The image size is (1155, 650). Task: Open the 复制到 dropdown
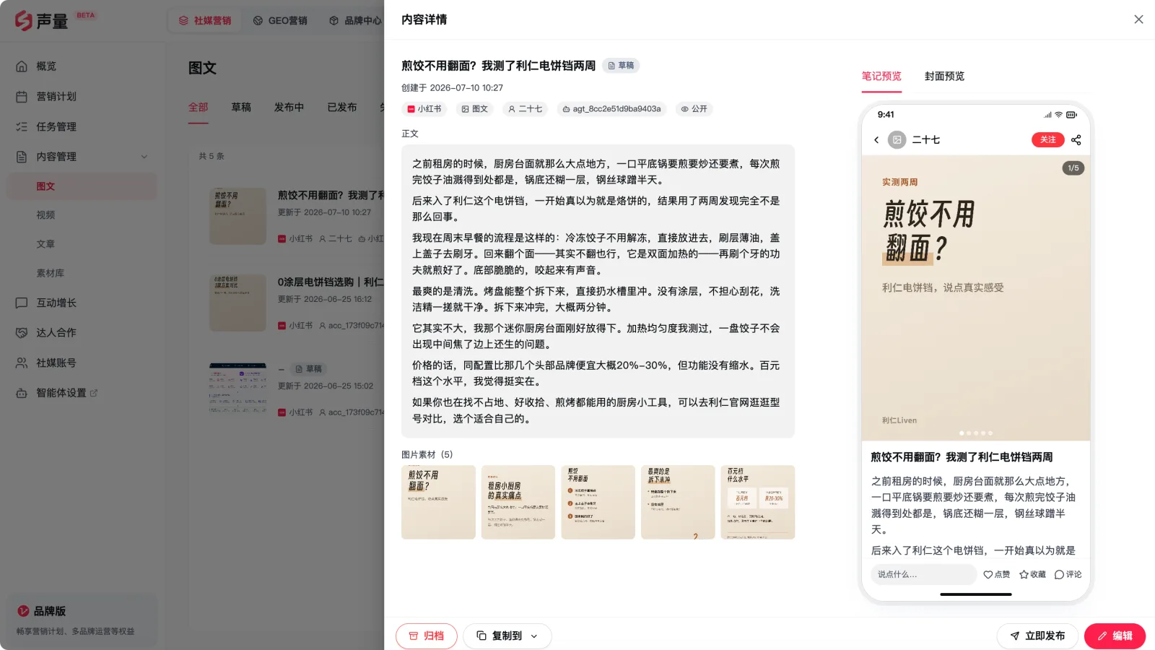tap(507, 636)
